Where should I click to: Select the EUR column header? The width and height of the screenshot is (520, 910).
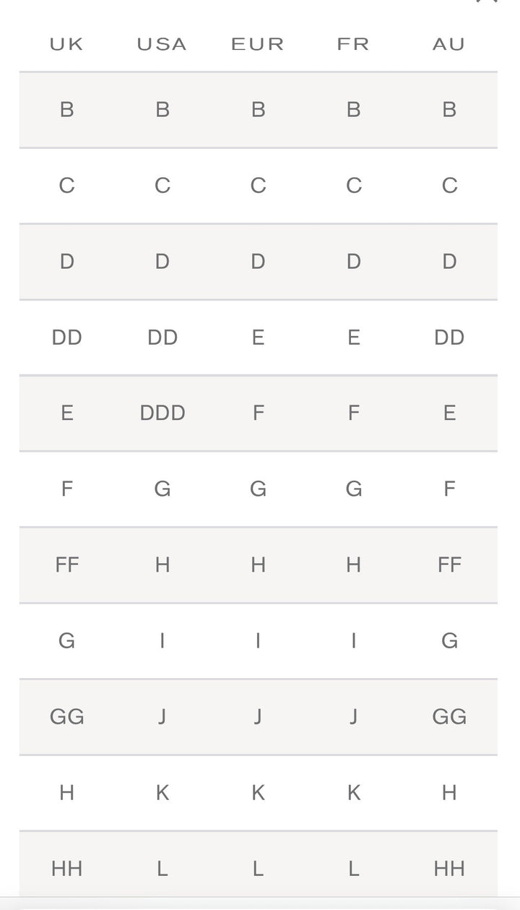pyautogui.click(x=258, y=45)
